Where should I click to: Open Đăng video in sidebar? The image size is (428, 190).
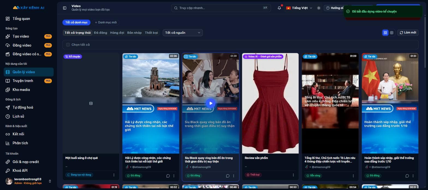tap(29, 45)
